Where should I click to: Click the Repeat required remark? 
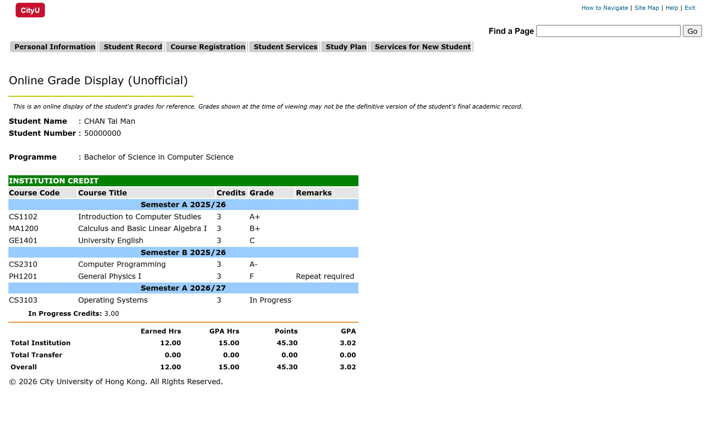[325, 276]
